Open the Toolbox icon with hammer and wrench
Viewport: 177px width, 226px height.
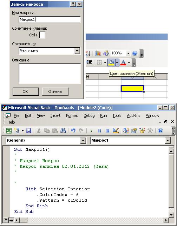[x=150, y=131]
